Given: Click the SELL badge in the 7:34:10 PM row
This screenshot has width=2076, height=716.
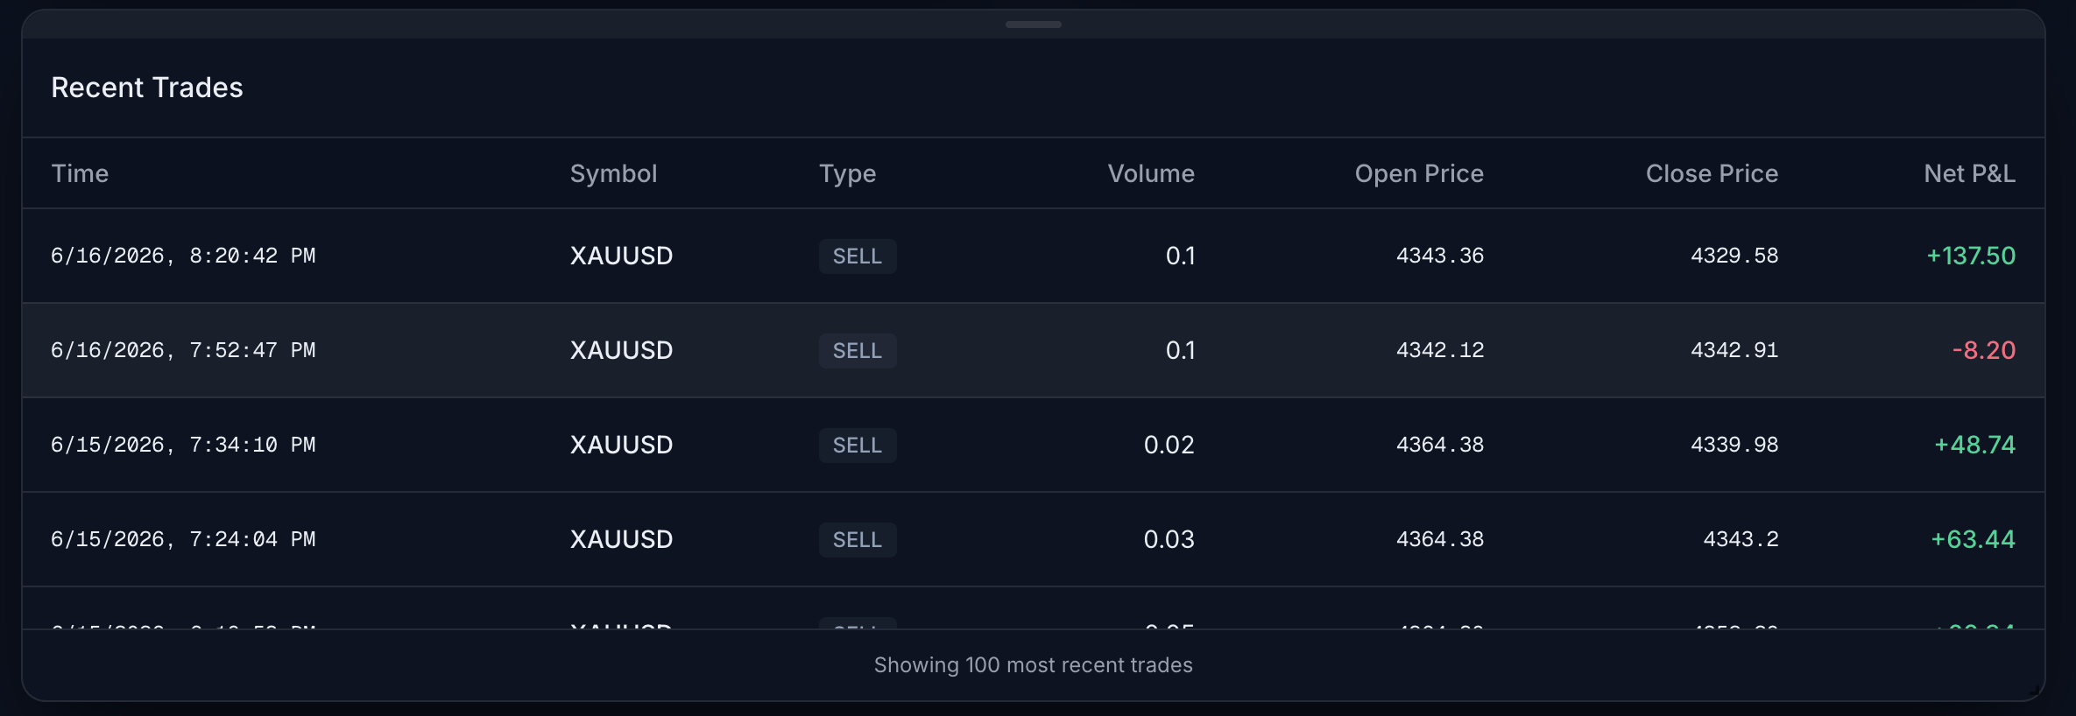Looking at the screenshot, I should (858, 446).
